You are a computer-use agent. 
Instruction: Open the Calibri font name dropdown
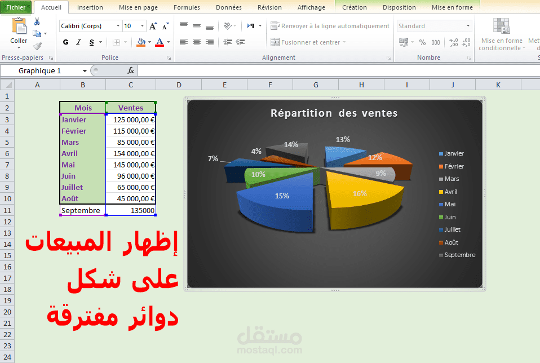tap(118, 26)
